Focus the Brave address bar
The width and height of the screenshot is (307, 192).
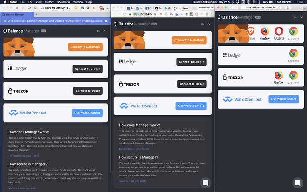click(56, 8)
